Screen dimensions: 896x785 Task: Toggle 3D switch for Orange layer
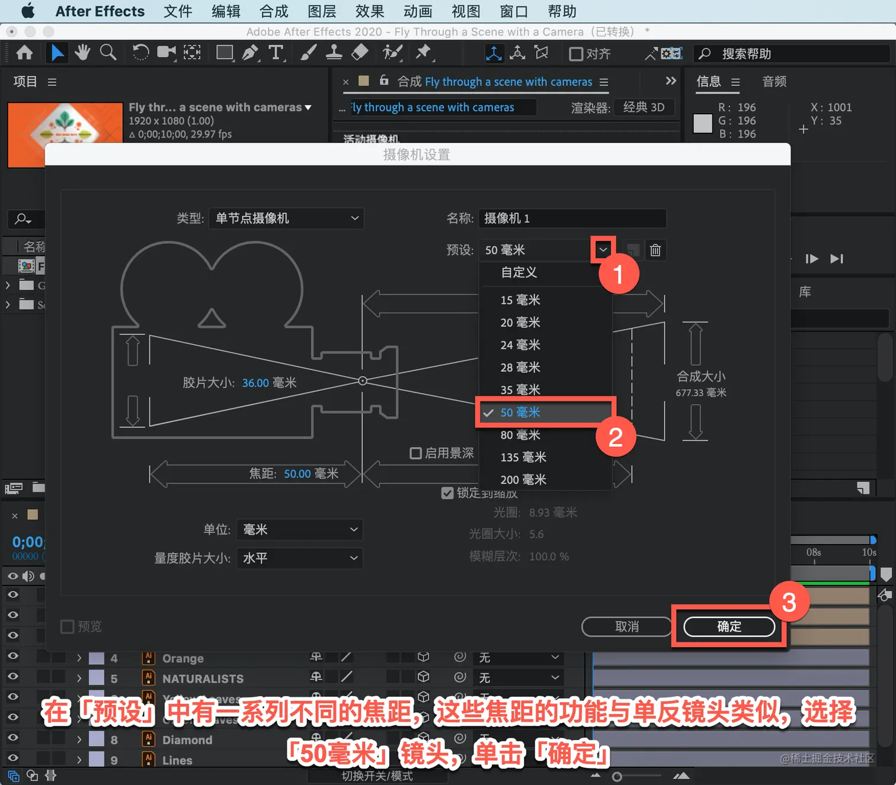(423, 657)
